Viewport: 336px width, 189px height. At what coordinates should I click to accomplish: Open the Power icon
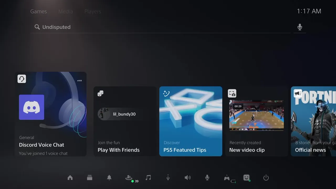click(266, 178)
